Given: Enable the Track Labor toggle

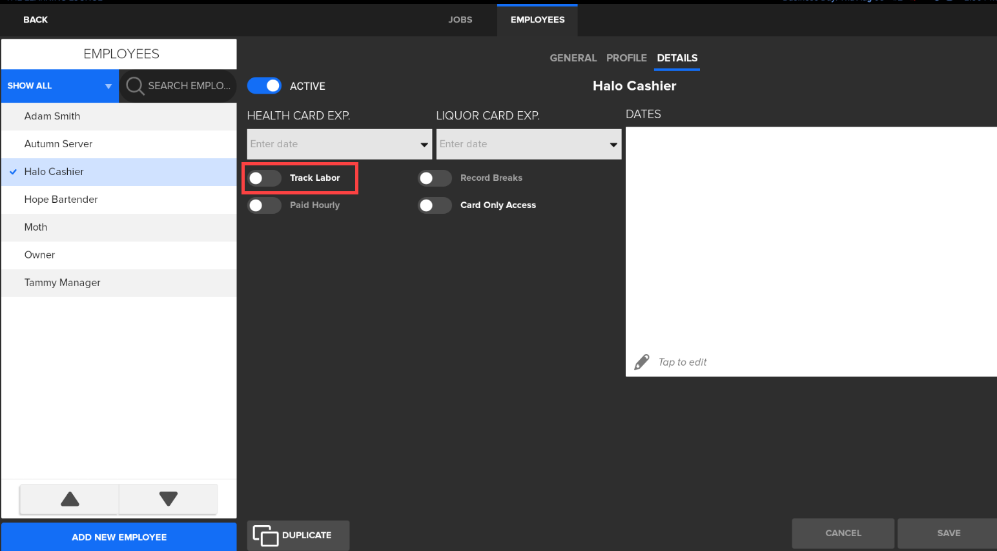Looking at the screenshot, I should point(265,178).
